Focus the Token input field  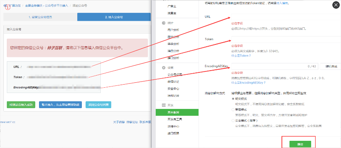tap(286, 39)
